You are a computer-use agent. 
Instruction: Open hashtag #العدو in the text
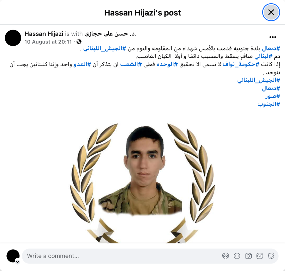tap(82, 64)
